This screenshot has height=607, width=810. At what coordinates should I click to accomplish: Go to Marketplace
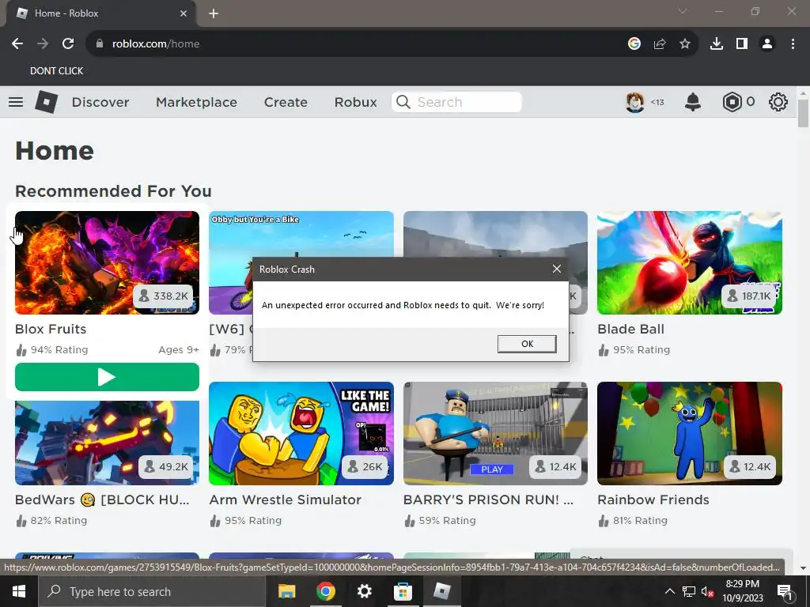[196, 102]
